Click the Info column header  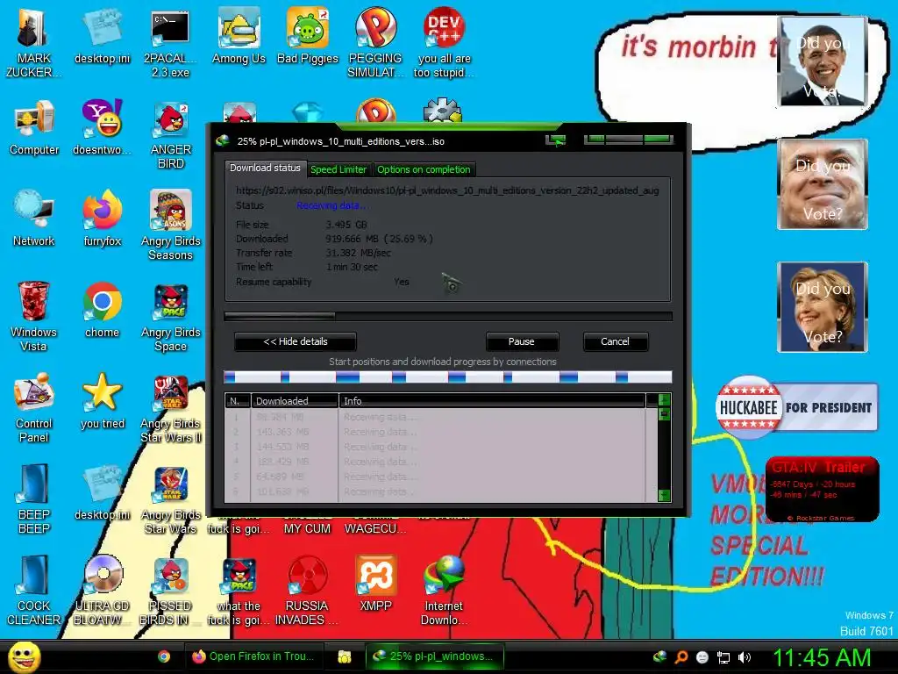(x=493, y=400)
